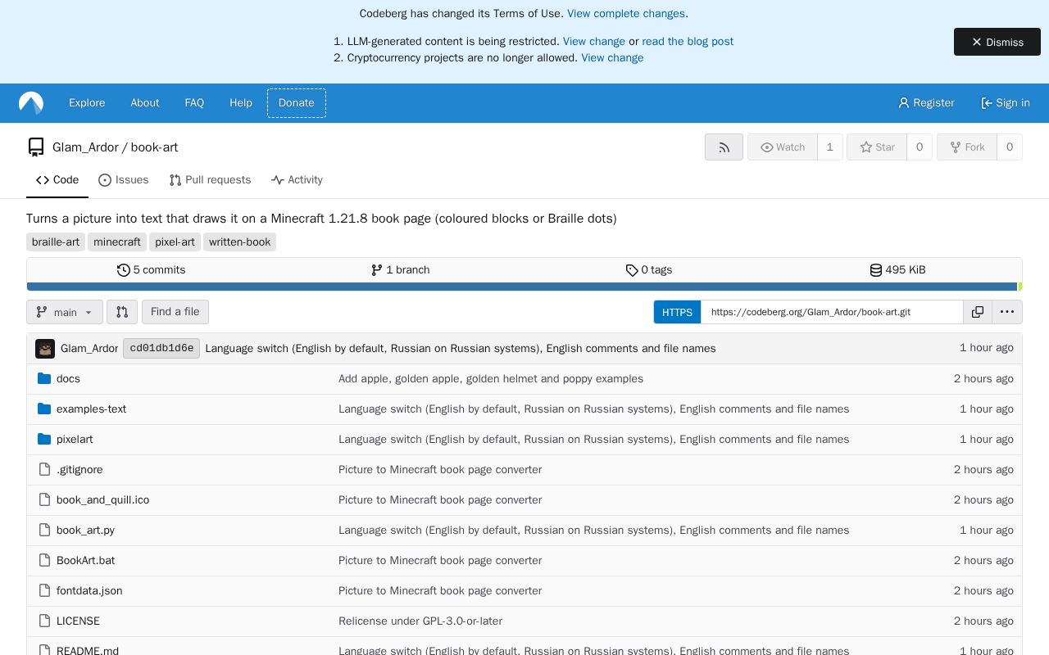The width and height of the screenshot is (1049, 655).
Task: Open commit hash cd01db1d6e
Action: point(161,349)
